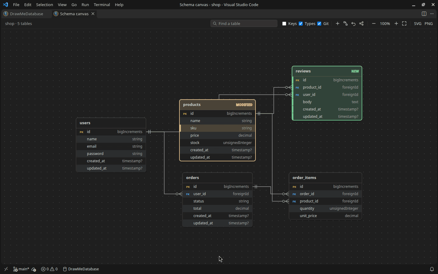Click the share icon in toolbar
This screenshot has width=438, height=274.
pos(361,23)
